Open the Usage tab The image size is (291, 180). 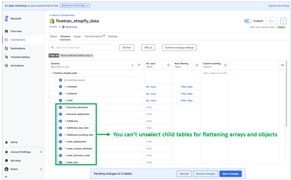click(x=77, y=36)
